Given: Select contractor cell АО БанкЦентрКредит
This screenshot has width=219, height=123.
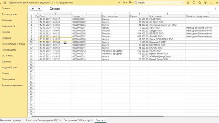Looking at the screenshot, I should tap(167, 56).
